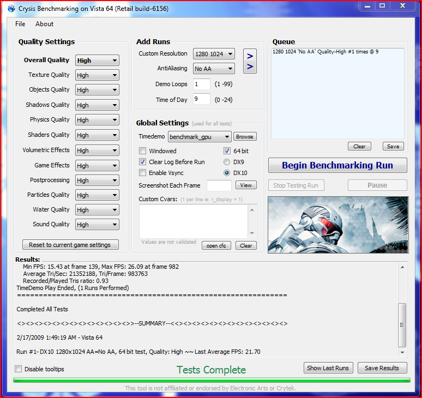Click Screenshot Each Frame field
422x398 pixels.
[219, 185]
